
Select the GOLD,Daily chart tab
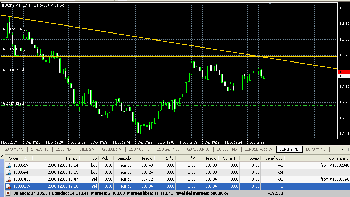(x=112, y=149)
